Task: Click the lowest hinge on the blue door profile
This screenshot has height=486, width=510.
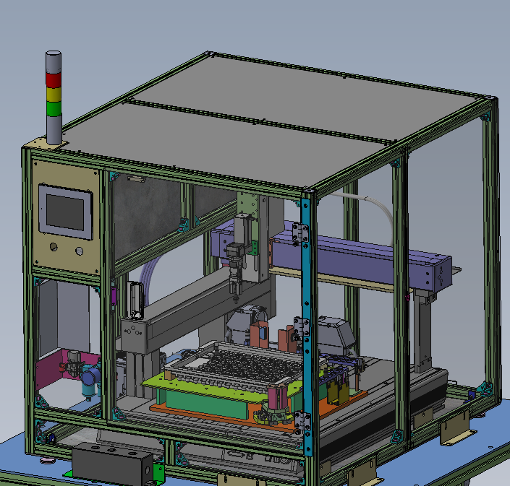Action: [302, 422]
